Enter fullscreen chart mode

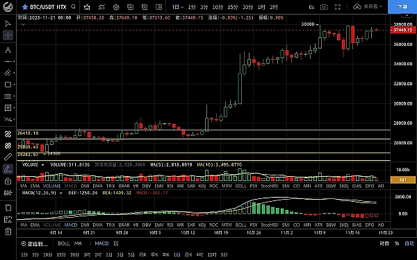click(338, 7)
